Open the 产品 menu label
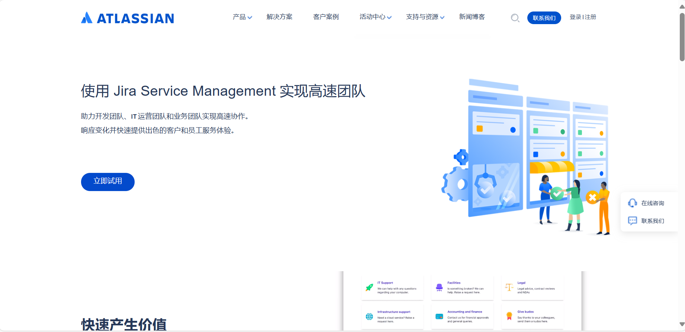The width and height of the screenshot is (685, 332). [239, 17]
